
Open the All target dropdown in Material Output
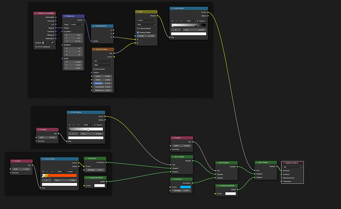(293, 167)
